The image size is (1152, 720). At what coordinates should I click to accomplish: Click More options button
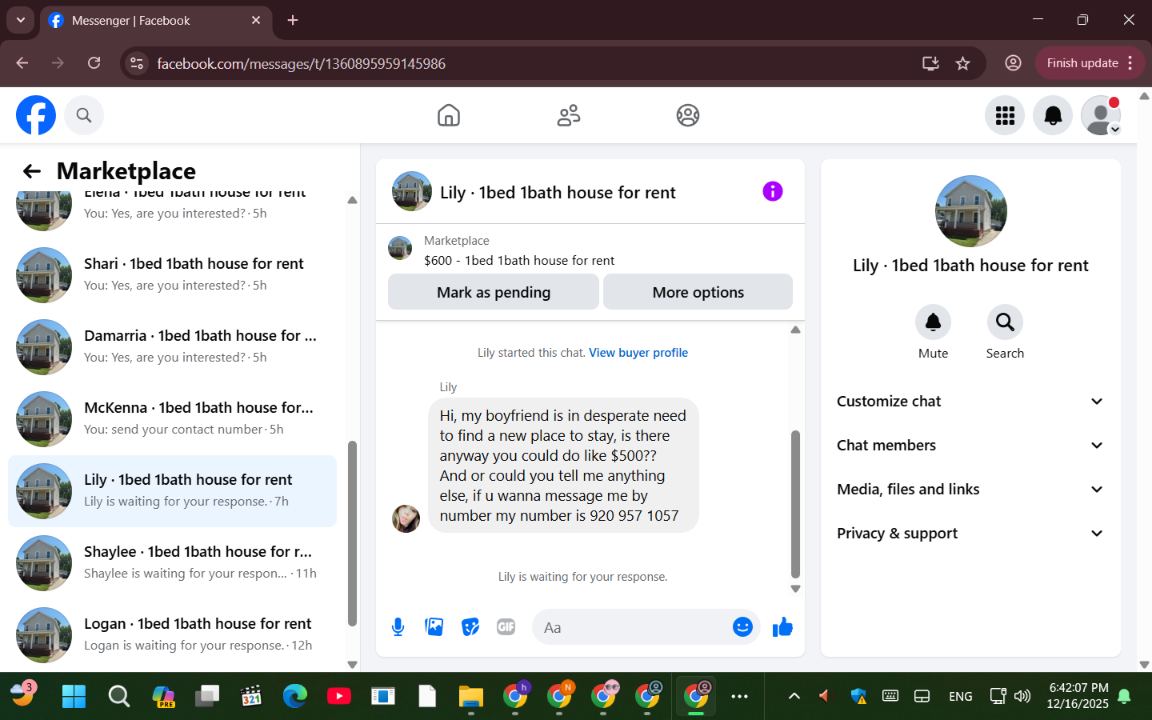pyautogui.click(x=698, y=292)
